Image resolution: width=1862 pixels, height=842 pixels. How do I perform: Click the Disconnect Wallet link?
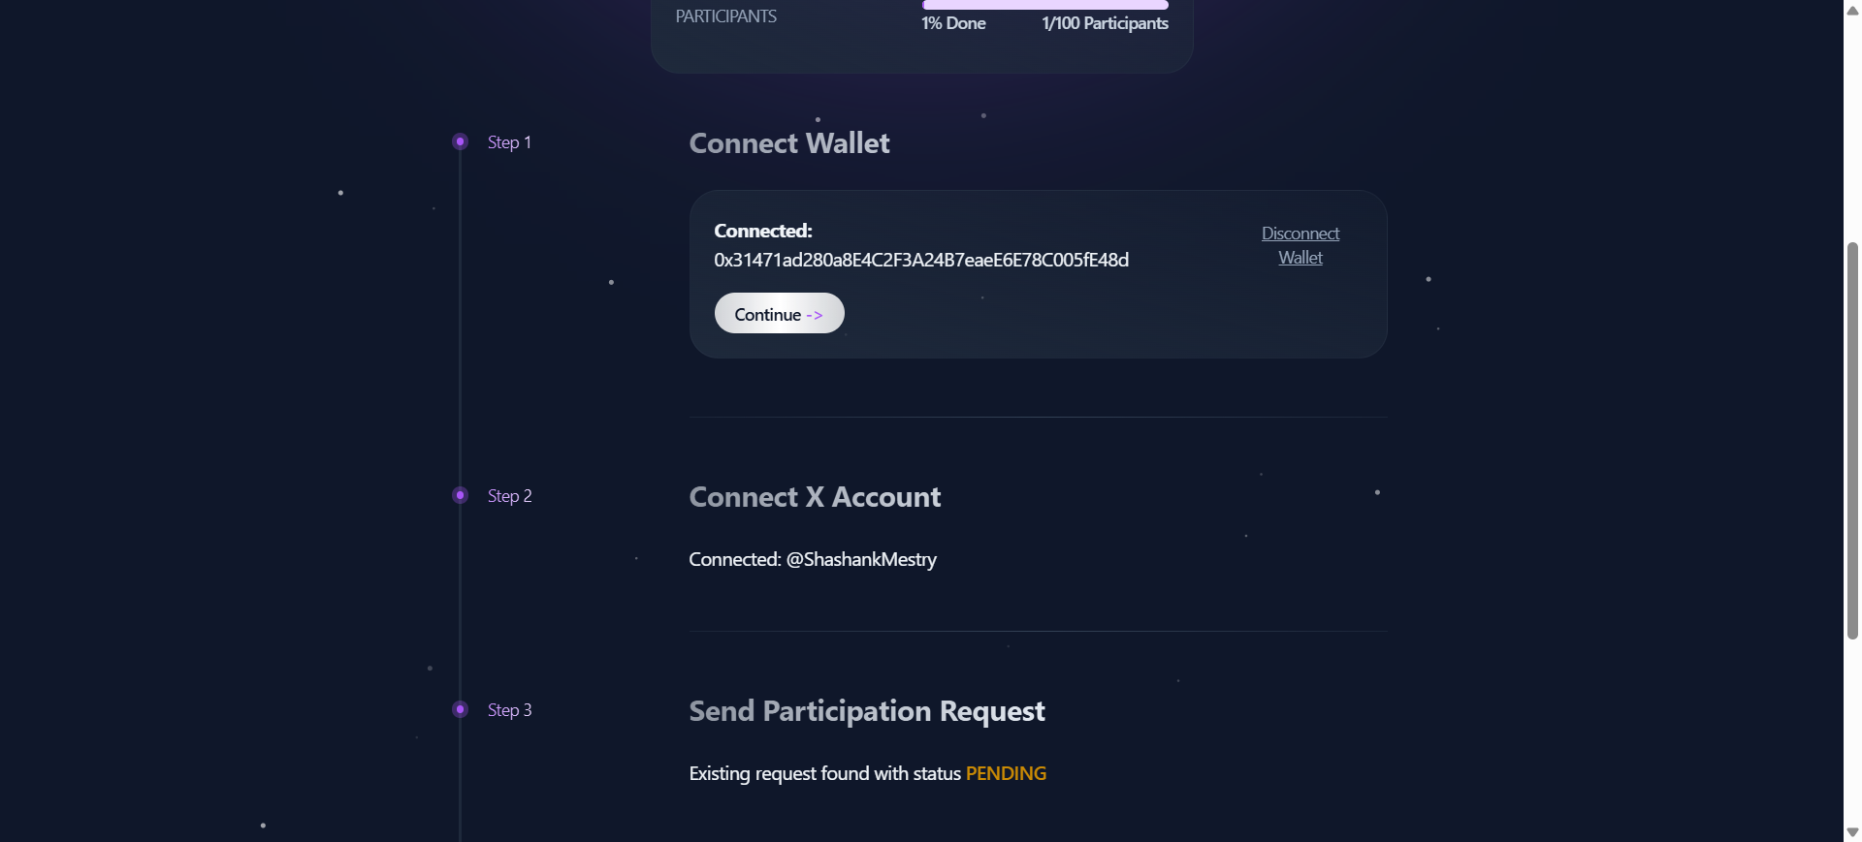(1300, 246)
